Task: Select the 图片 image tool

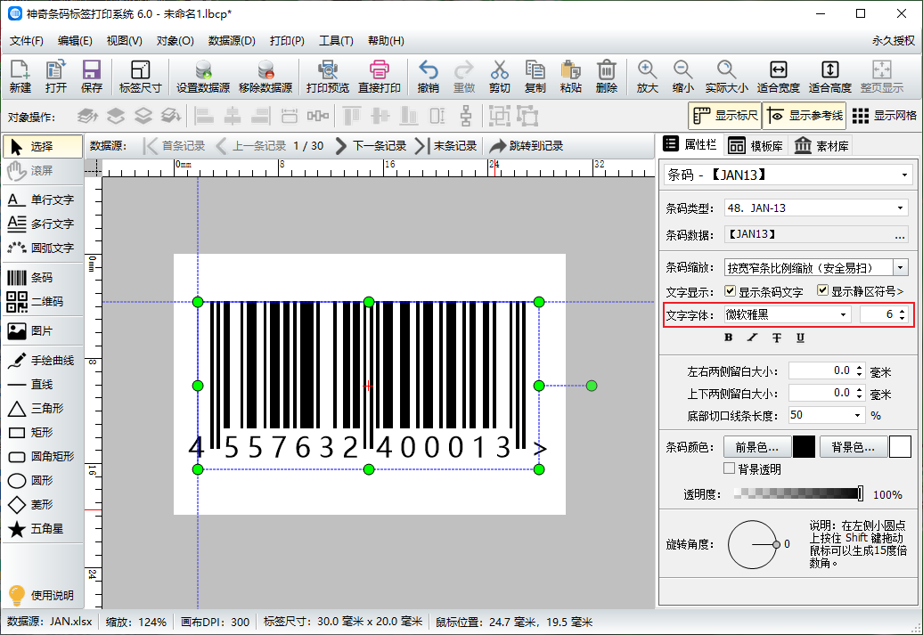Action: click(43, 330)
